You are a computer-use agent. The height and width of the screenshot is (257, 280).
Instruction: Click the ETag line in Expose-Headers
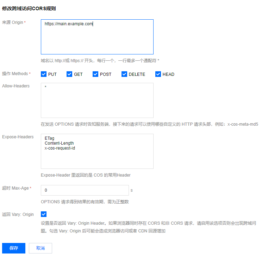pyautogui.click(x=49, y=138)
